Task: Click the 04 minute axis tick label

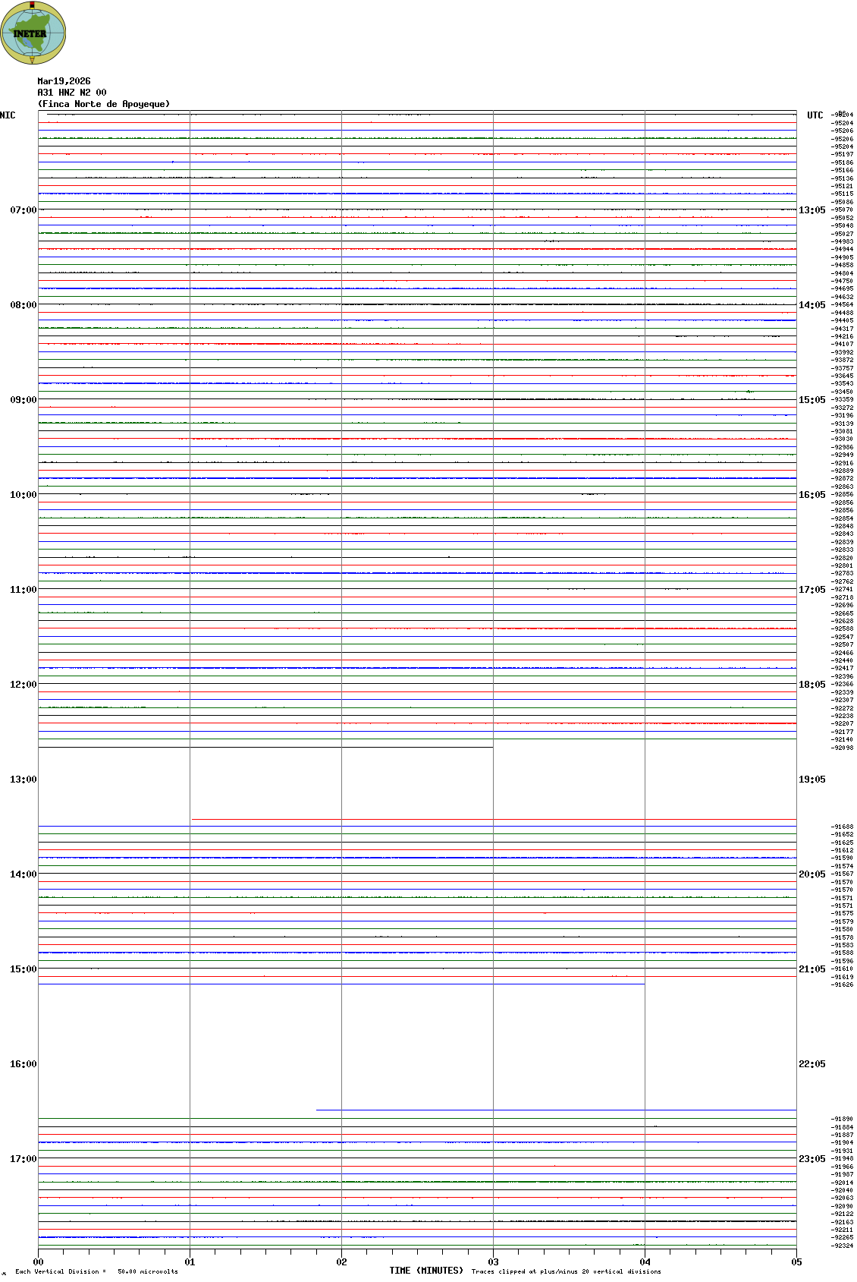Action: (645, 1262)
